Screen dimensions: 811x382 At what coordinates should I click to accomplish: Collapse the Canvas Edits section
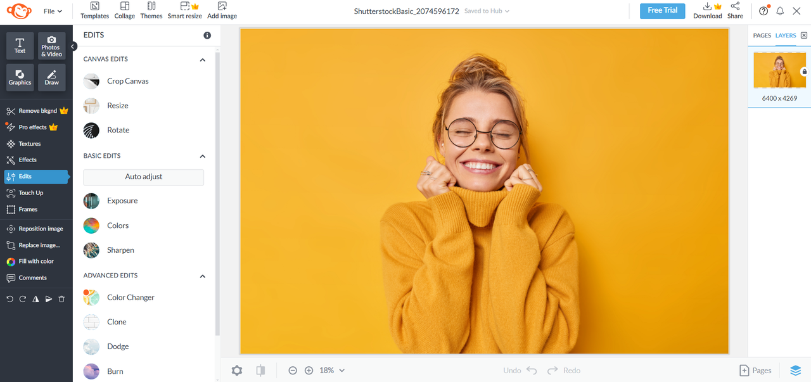point(203,60)
